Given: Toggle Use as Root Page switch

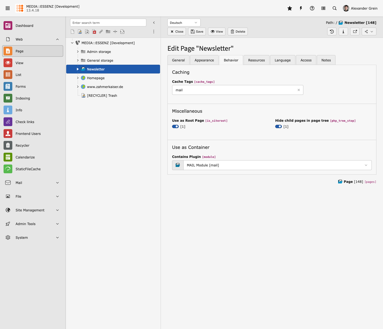Looking at the screenshot, I should click(175, 126).
